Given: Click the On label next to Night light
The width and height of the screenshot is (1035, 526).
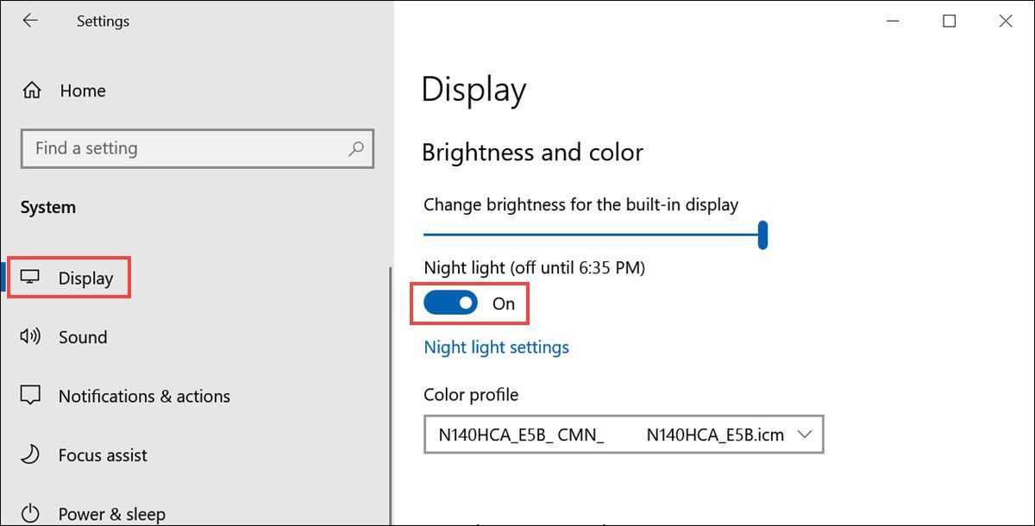Looking at the screenshot, I should (504, 303).
